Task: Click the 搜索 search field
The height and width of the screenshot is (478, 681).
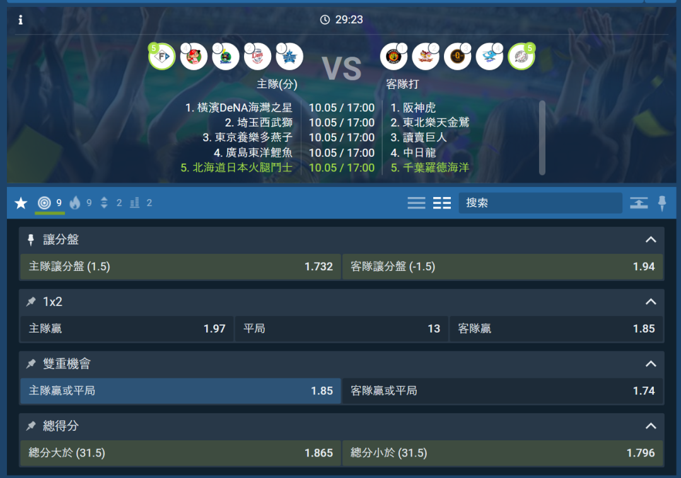Action: (540, 203)
